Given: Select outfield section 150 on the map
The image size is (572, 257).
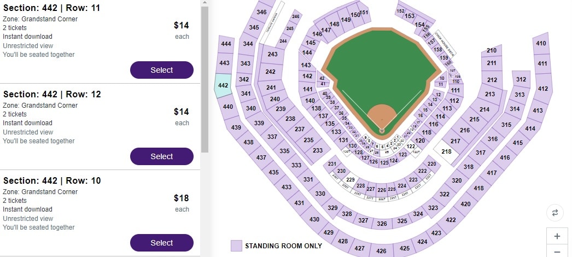Looking at the screenshot, I should coord(355,15).
